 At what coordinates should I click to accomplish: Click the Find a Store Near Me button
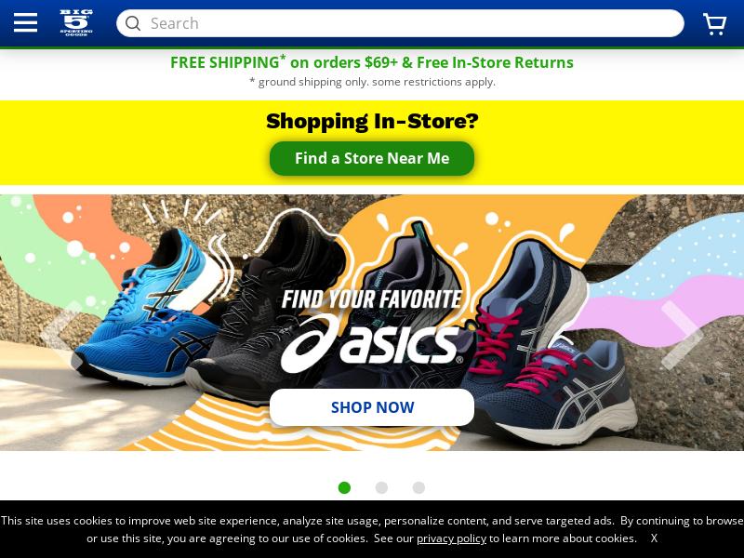tap(372, 158)
